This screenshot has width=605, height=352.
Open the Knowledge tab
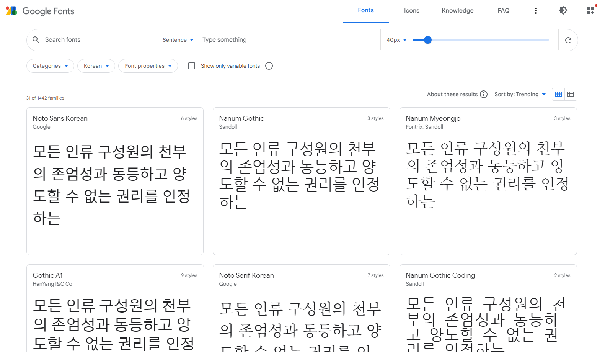click(458, 11)
